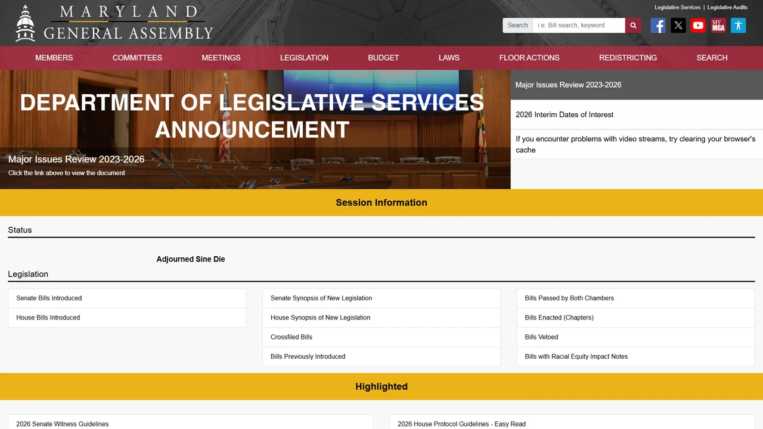Viewport: 763px width, 429px height.
Task: Open the Legislation menu
Action: (305, 58)
